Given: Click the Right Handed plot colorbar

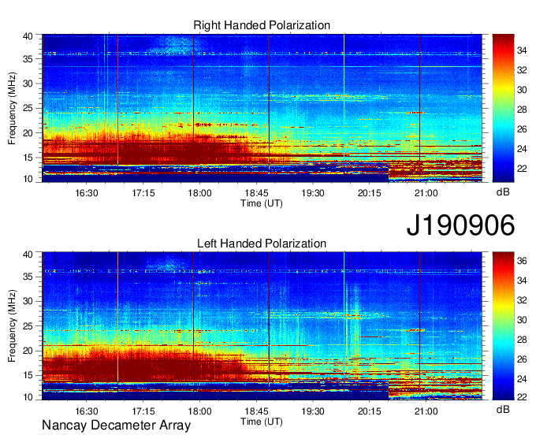Looking at the screenshot, I should coord(503,108).
